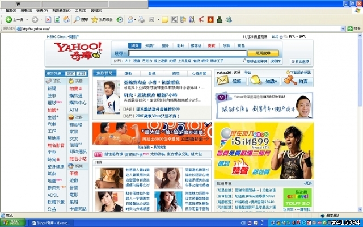Switch to the 國際 news tab
This screenshot has height=227, width=363.
[x=176, y=73]
